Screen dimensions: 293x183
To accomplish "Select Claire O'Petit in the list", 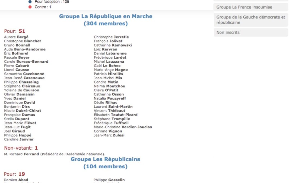I will (x=106, y=90).
